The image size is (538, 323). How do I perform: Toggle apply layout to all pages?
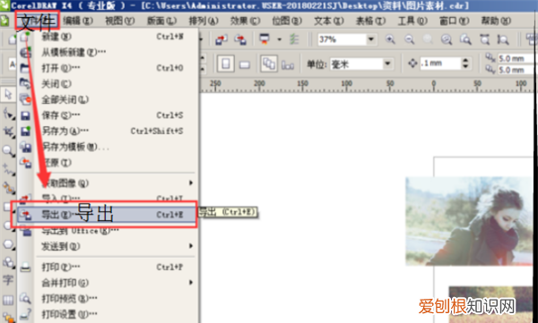point(269,64)
